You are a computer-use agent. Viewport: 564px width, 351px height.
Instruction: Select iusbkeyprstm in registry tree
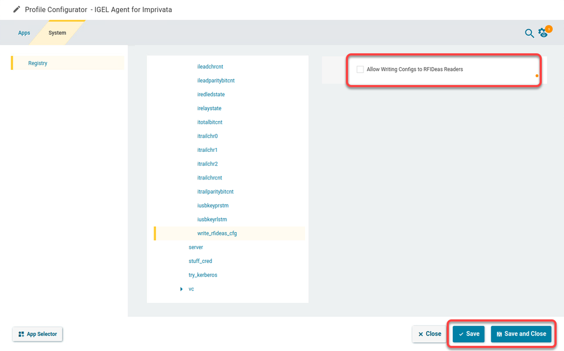coord(213,206)
